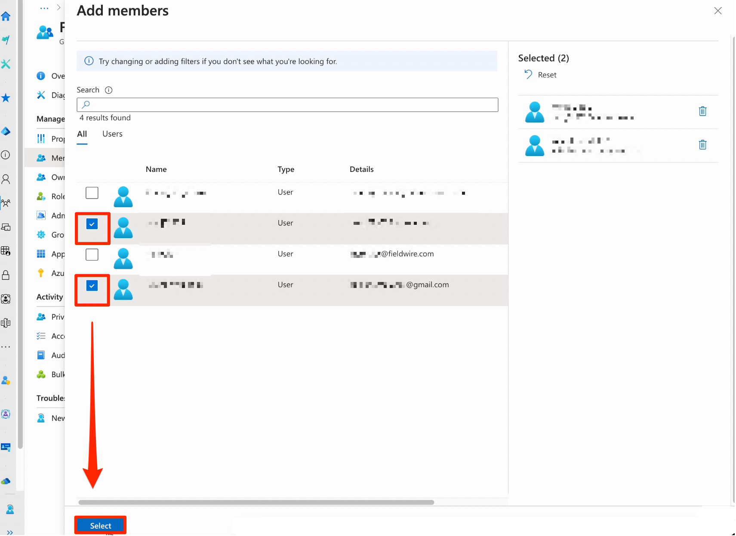Switch to the All tab
This screenshot has width=736, height=536.
82,134
